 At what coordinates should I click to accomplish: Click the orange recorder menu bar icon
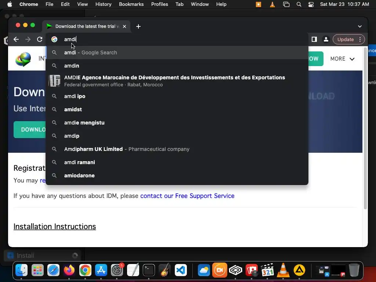[x=258, y=4]
